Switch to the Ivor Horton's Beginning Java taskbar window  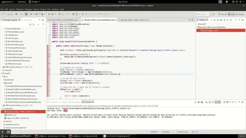(118, 136)
